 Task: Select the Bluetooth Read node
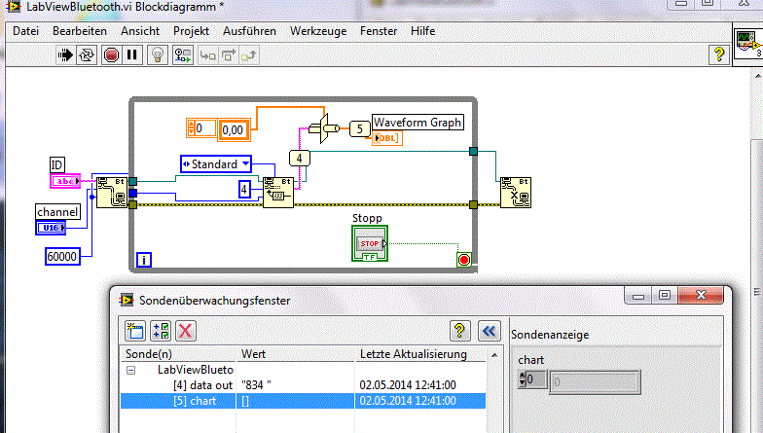click(x=278, y=193)
